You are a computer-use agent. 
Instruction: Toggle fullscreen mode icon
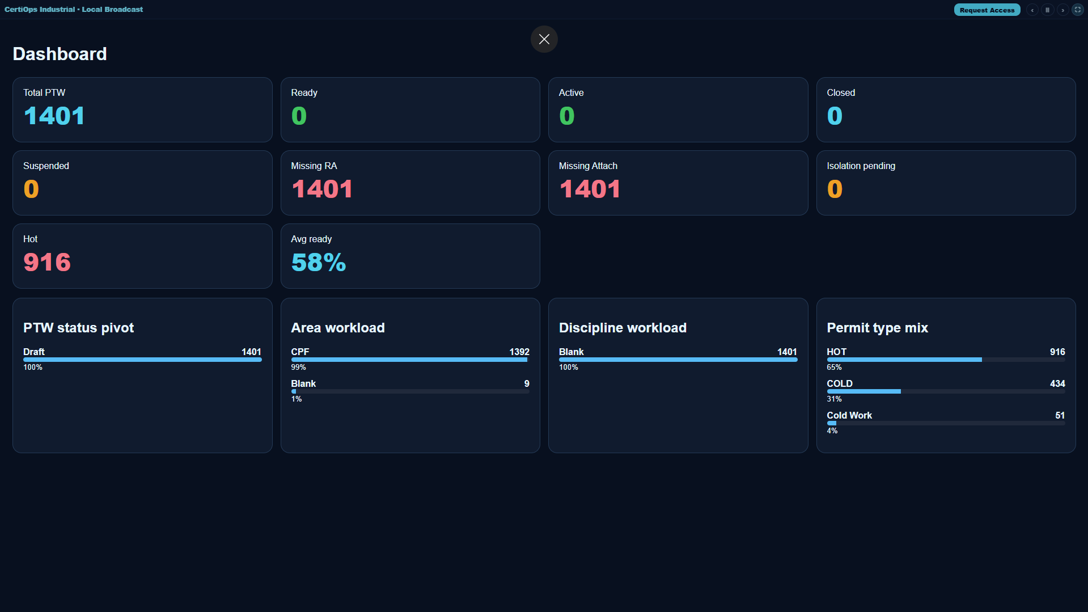(x=1078, y=10)
